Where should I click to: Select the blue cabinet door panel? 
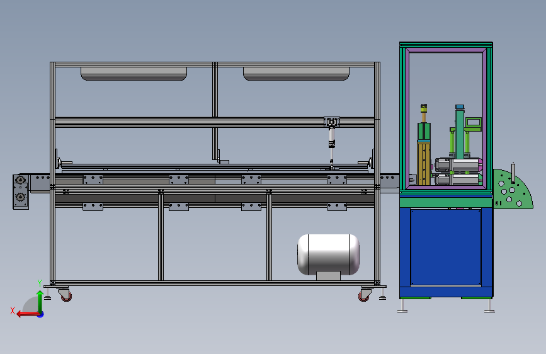point(446,248)
